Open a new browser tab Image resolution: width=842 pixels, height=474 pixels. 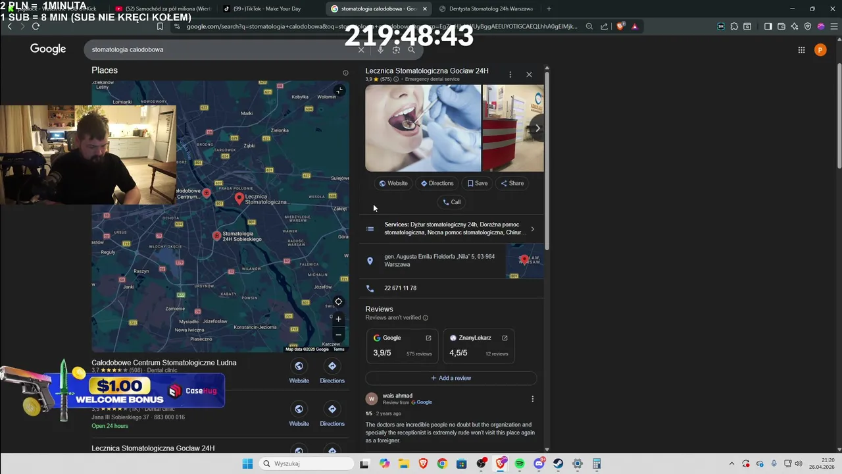click(549, 9)
